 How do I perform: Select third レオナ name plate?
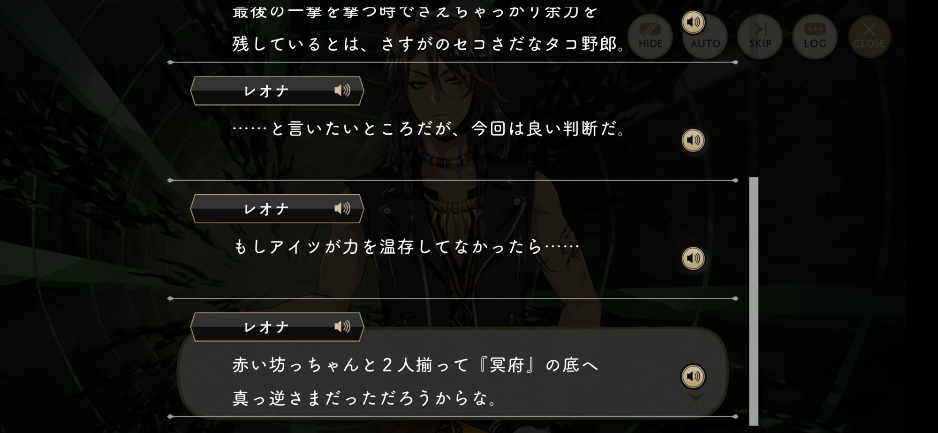277,327
